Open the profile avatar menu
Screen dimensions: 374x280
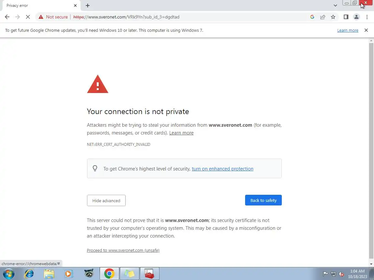click(x=356, y=17)
